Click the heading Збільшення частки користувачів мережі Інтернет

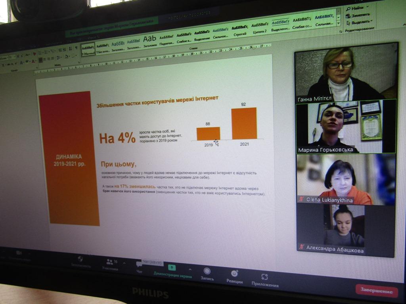(x=157, y=102)
